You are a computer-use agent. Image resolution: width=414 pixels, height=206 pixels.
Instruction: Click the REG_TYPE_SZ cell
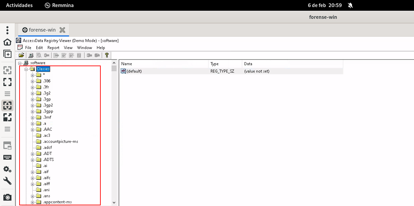click(x=222, y=71)
